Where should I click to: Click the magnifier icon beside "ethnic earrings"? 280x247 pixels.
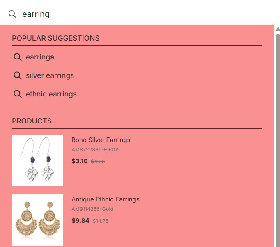click(x=18, y=94)
